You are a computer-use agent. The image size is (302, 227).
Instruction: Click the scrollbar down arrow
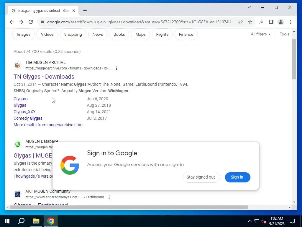coord(294,202)
